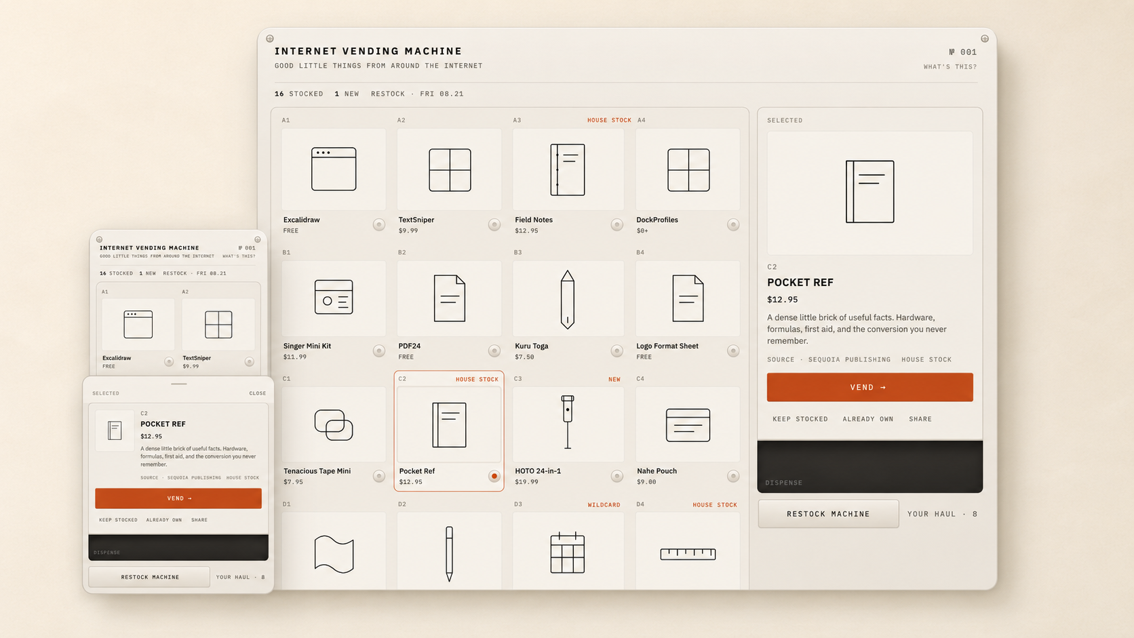Screen dimensions: 1134x638
Task: Tap the orange VEND button in the mobile sheet
Action: tap(178, 498)
